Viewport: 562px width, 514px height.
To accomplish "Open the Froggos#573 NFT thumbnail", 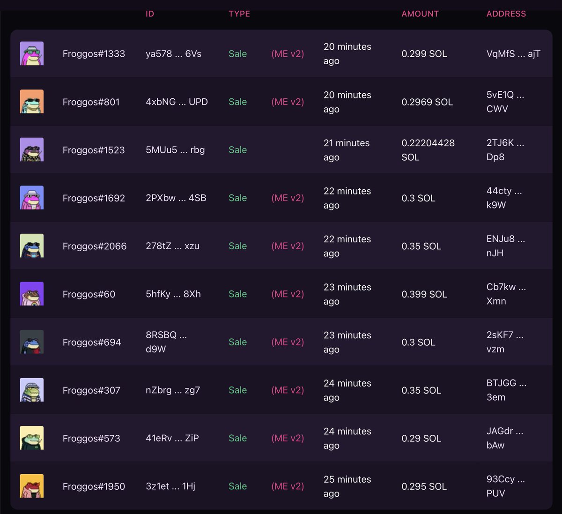I will pos(31,438).
